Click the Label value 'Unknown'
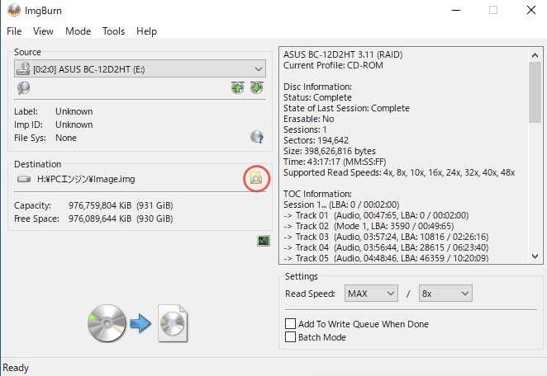 74,111
